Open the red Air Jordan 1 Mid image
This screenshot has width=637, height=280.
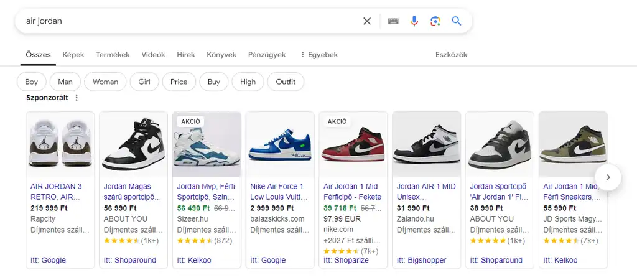(x=353, y=144)
